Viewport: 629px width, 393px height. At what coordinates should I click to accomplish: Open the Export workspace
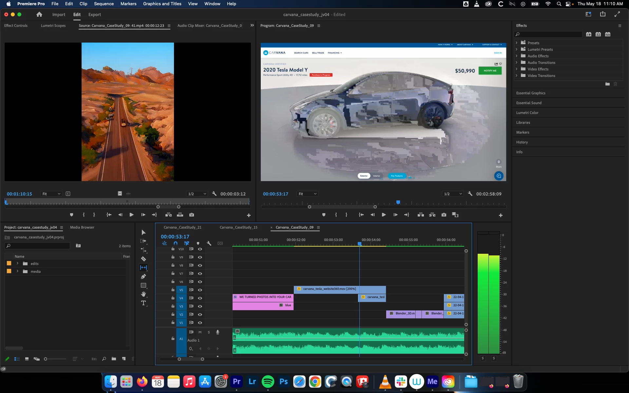click(x=94, y=14)
